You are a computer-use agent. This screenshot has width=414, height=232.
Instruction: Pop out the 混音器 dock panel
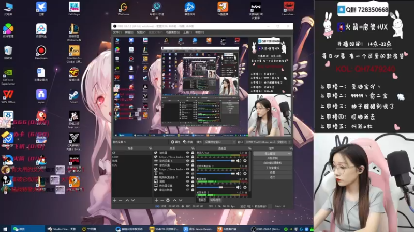pos(249,148)
